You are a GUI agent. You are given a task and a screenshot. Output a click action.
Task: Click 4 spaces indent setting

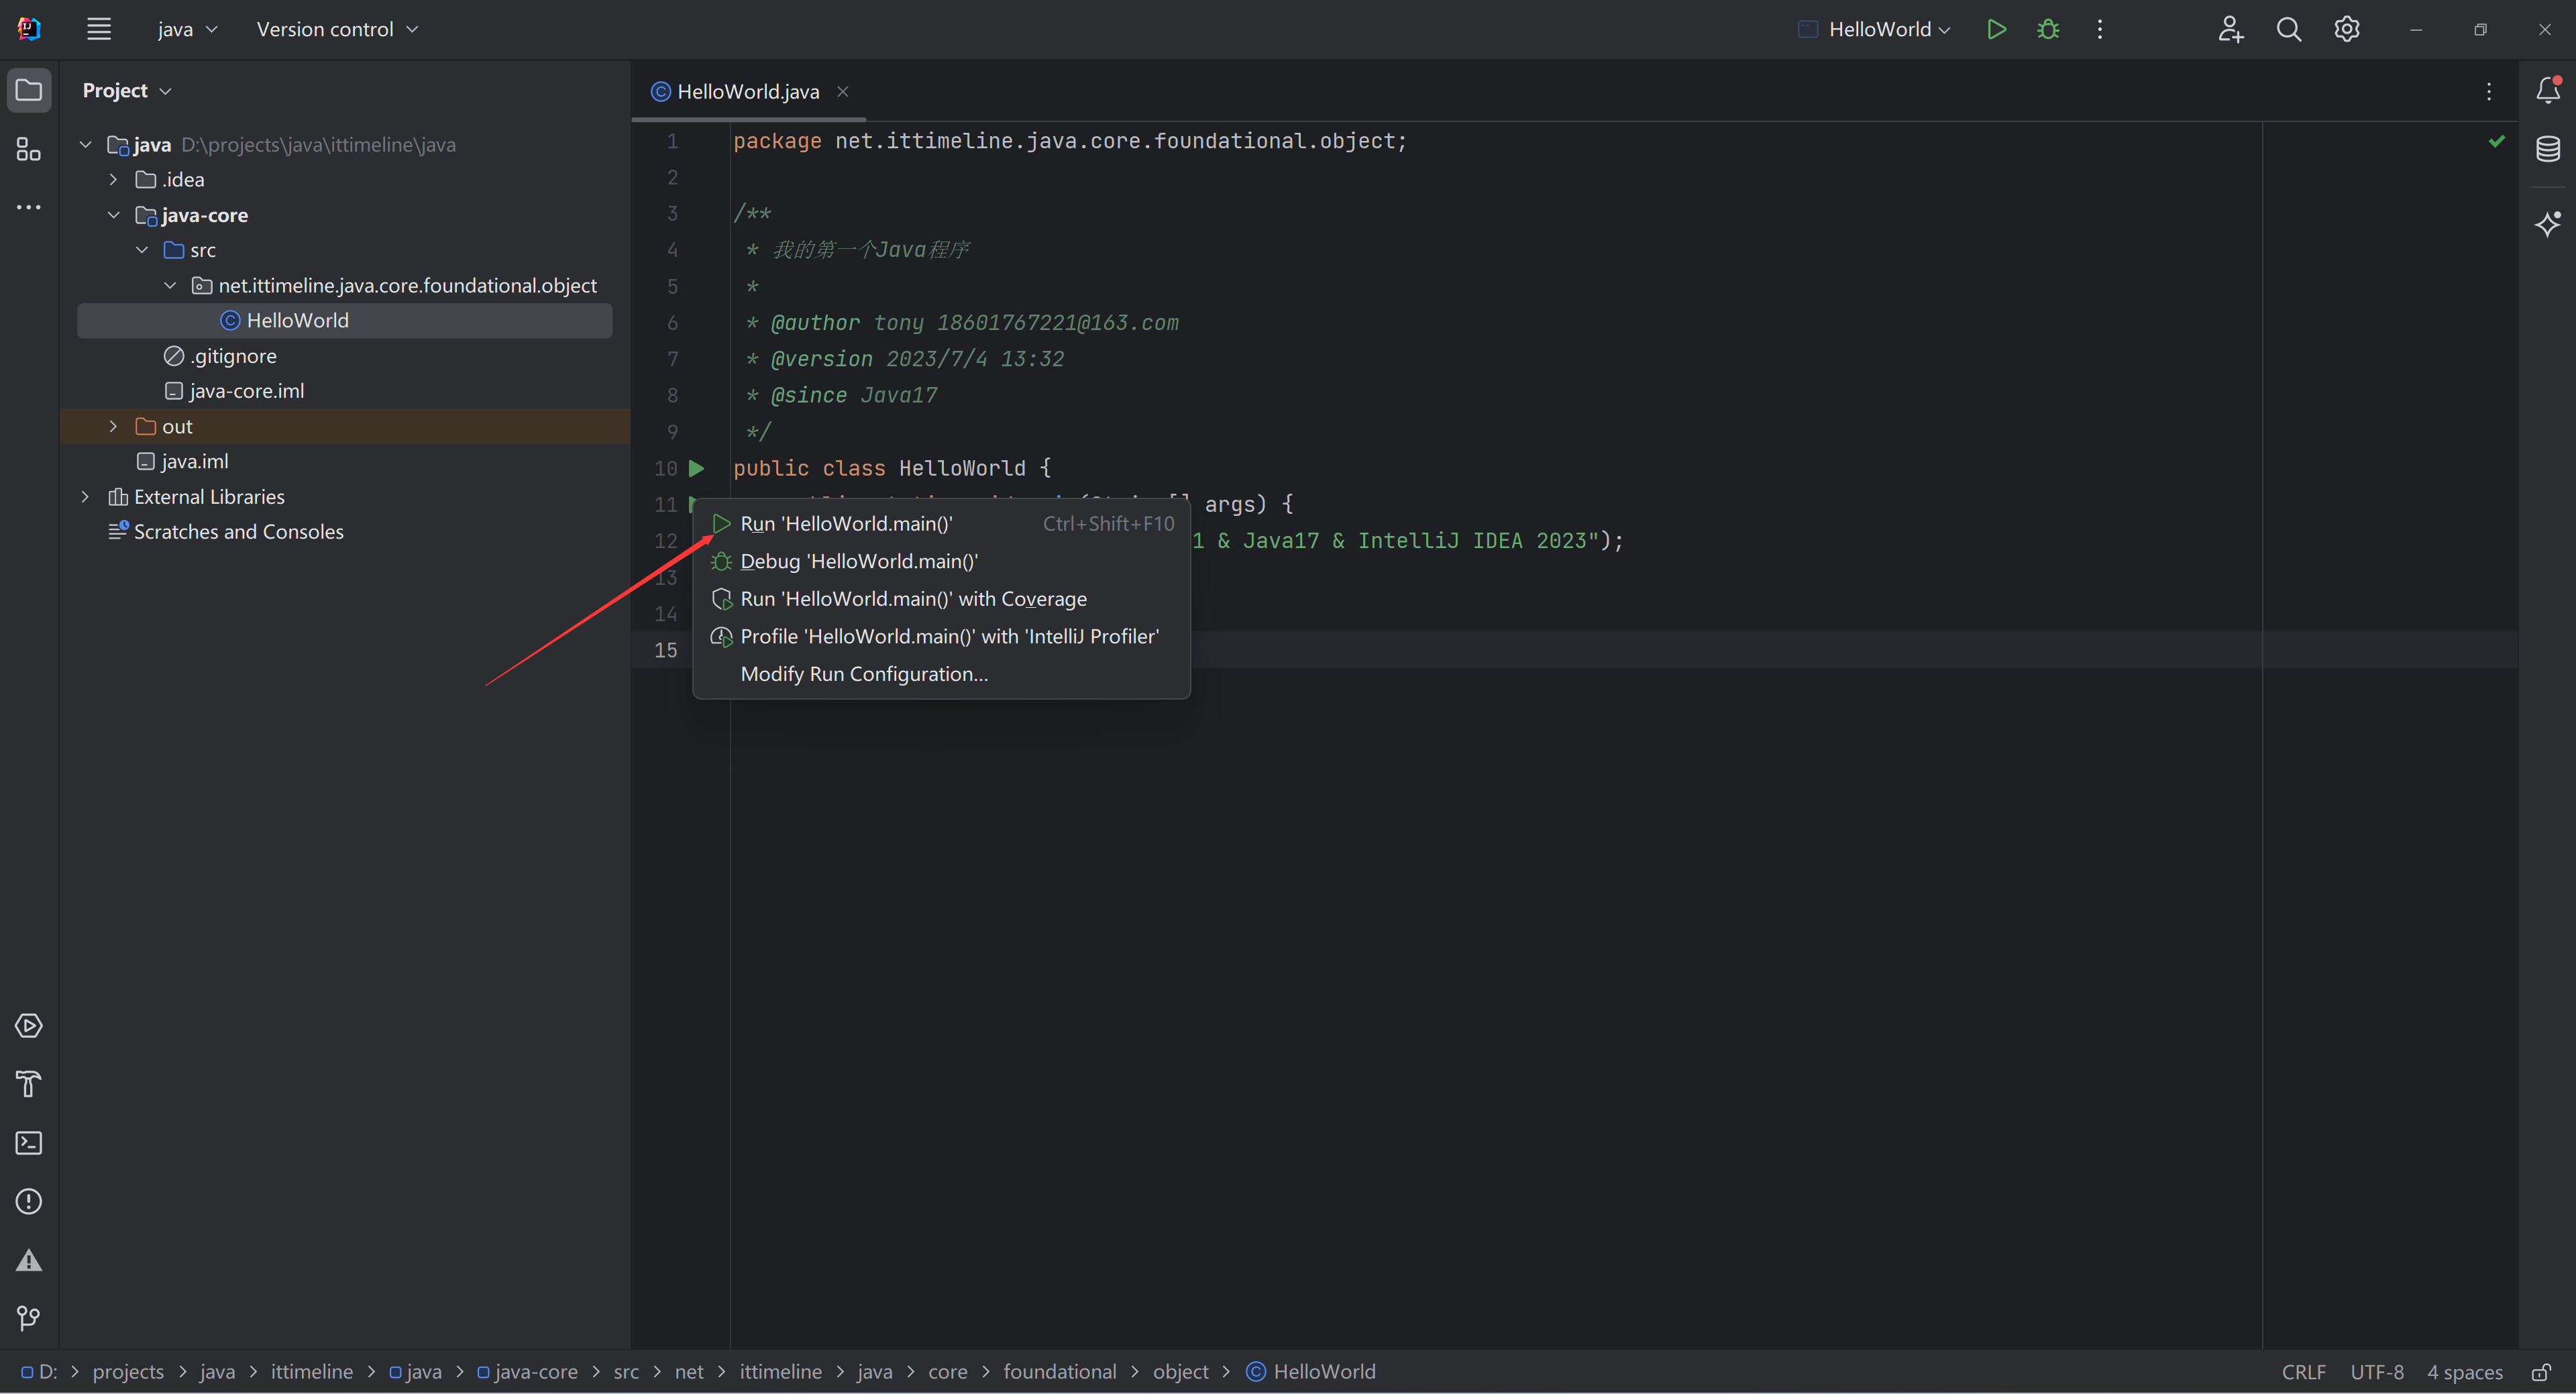[x=2464, y=1372]
